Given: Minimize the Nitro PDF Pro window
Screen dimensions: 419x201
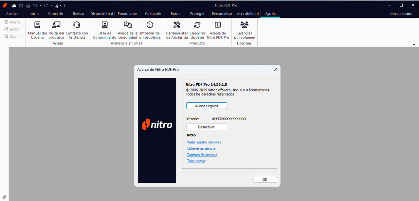Looking at the screenshot, I should coord(390,5).
